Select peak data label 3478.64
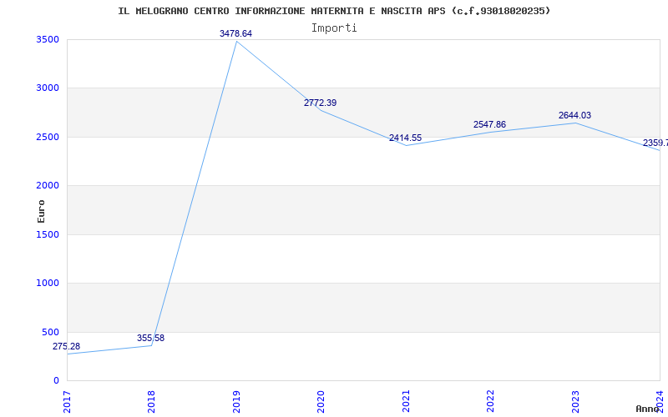 (235, 33)
